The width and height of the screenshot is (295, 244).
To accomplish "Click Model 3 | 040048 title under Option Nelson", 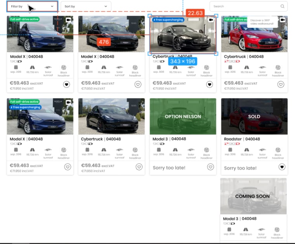I will (169, 139).
